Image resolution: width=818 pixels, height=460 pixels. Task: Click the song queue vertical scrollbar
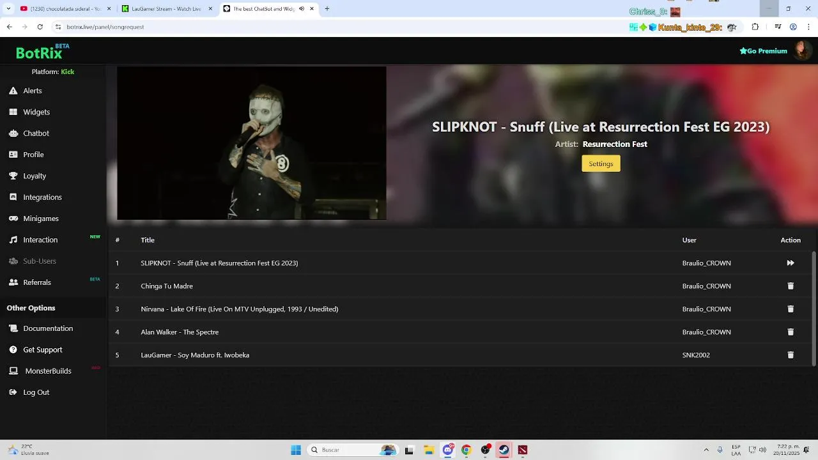[x=814, y=308]
